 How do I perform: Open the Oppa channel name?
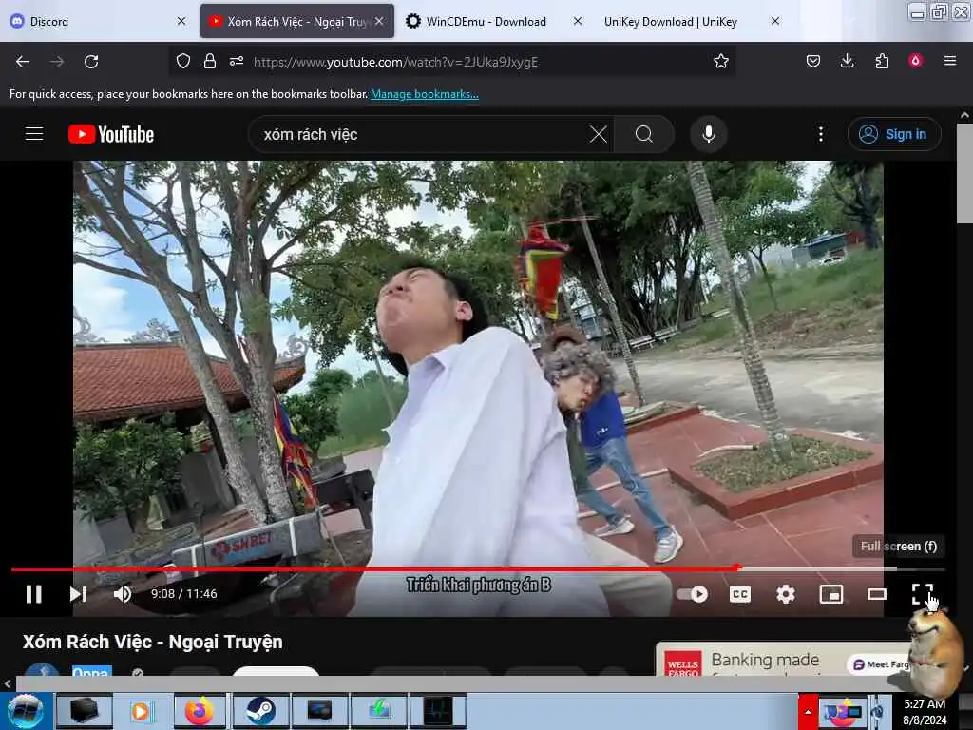click(x=92, y=670)
